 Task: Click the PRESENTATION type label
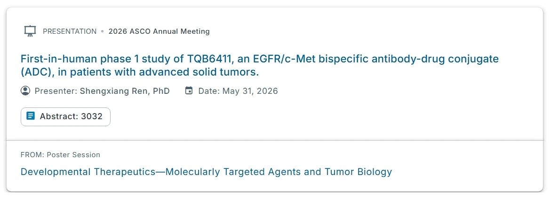(69, 31)
